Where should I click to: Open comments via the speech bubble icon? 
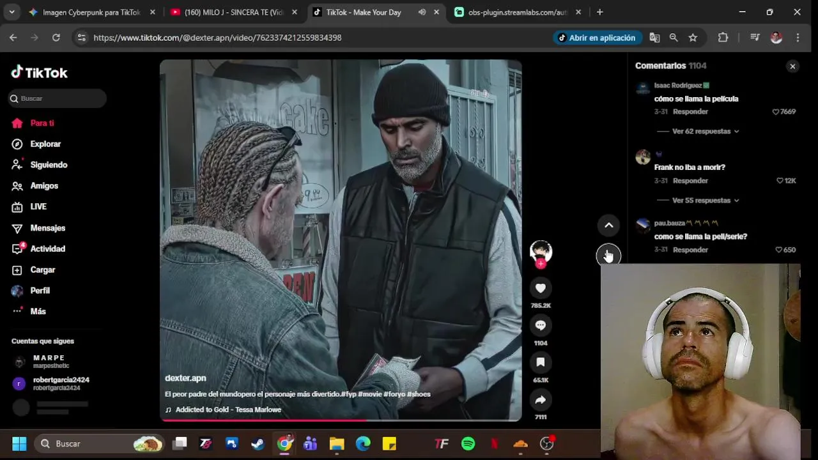pyautogui.click(x=541, y=326)
